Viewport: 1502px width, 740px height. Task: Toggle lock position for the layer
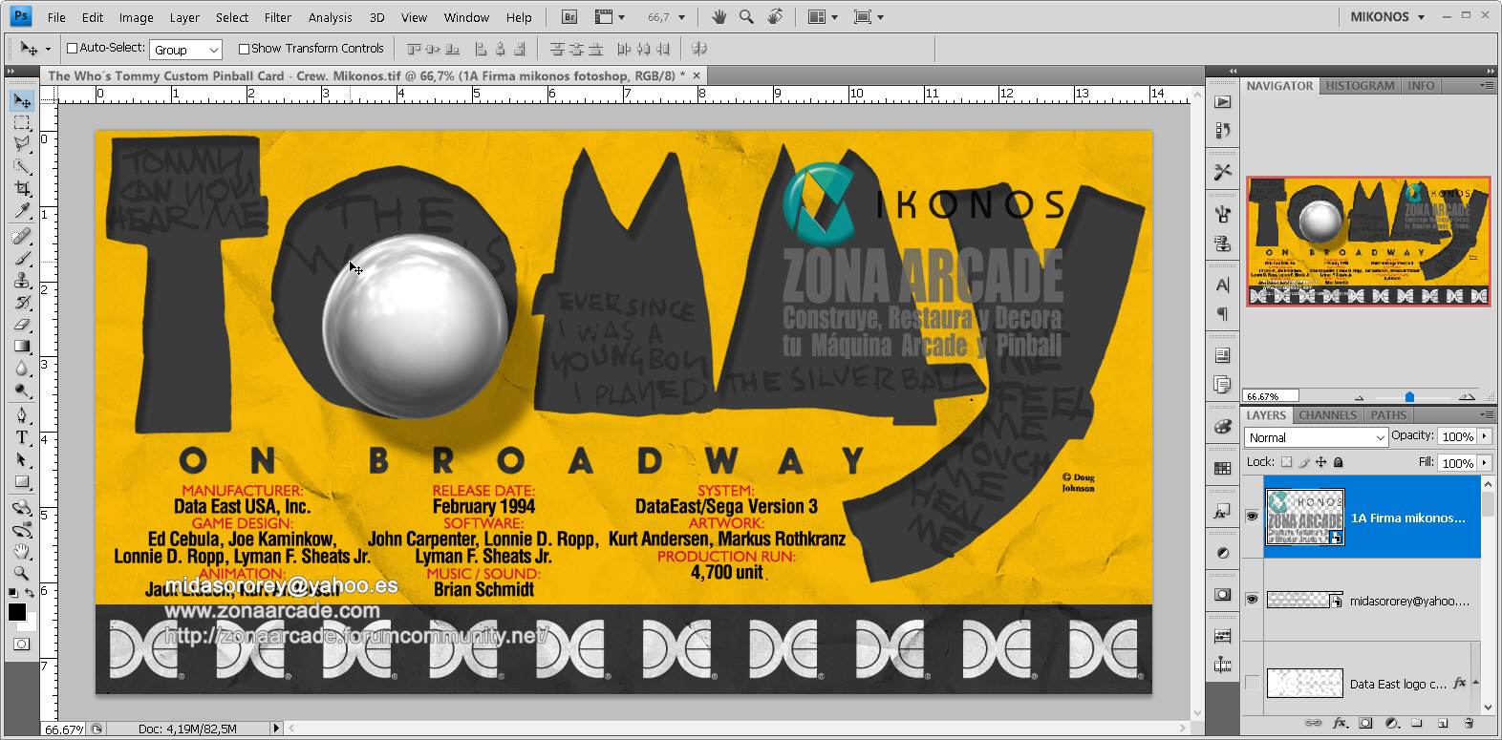(x=1321, y=462)
